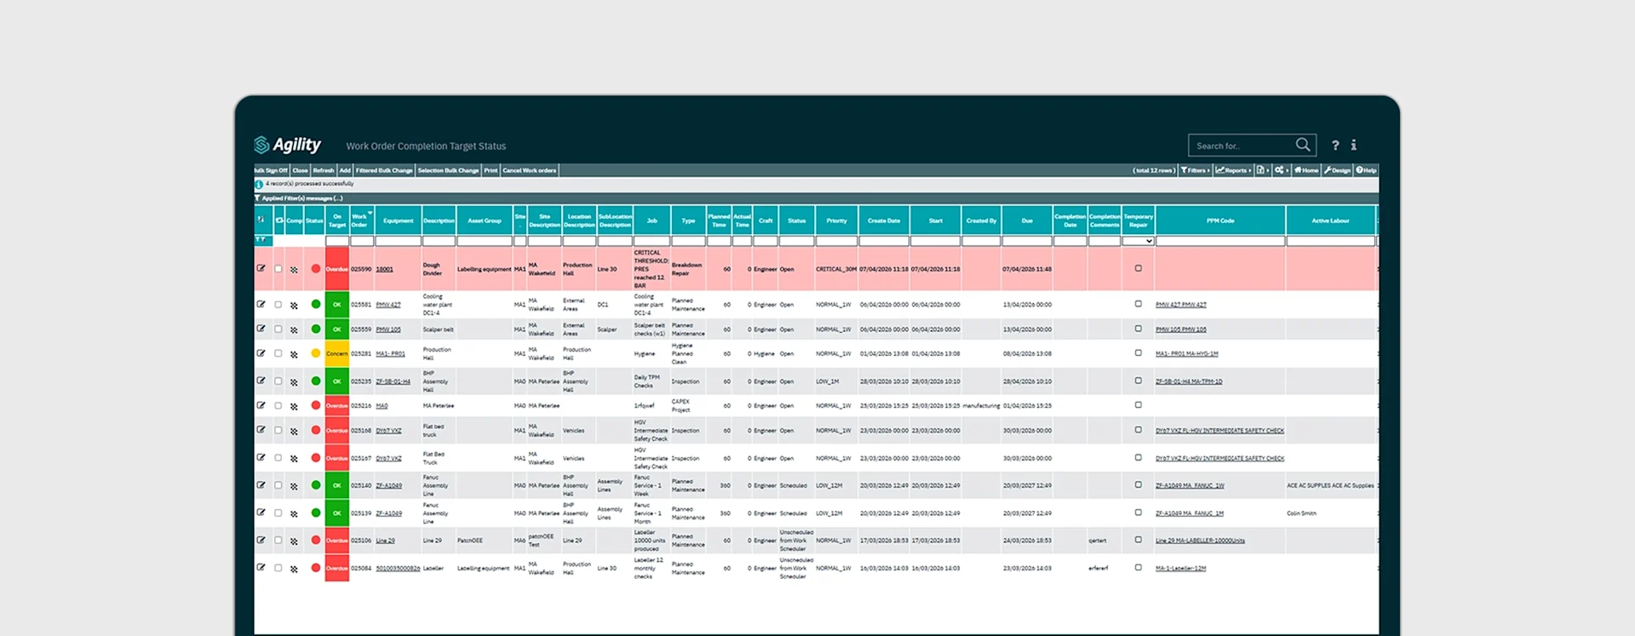Viewport: 1635px width, 636px height.
Task: Click the info 'i' icon in header
Action: (x=1353, y=146)
